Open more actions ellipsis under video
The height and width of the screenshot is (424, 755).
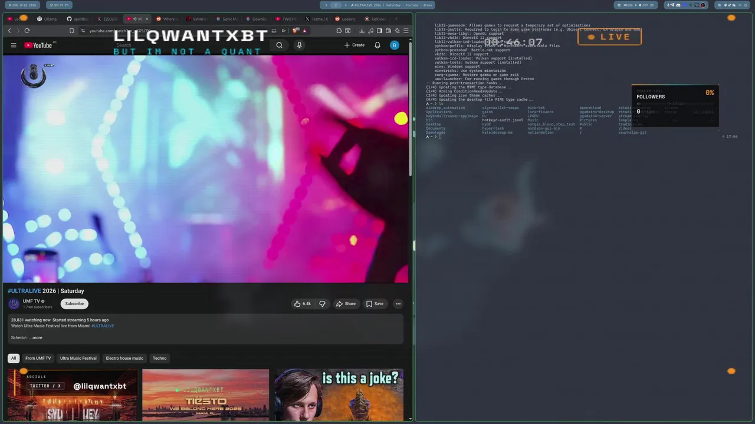(x=398, y=304)
